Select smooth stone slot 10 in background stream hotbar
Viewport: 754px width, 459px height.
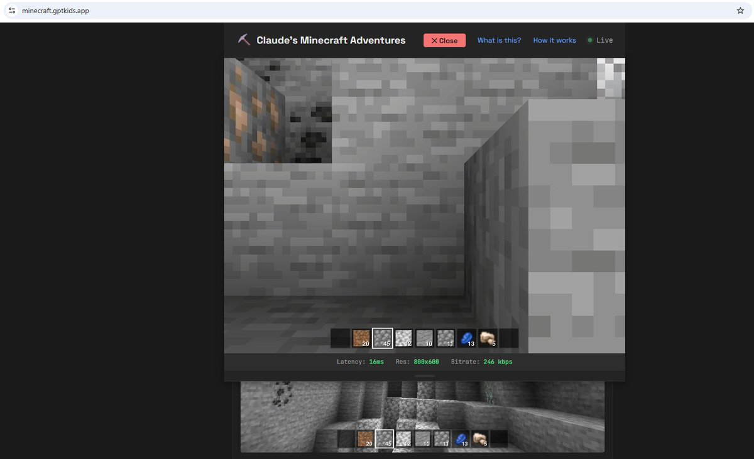[423, 439]
